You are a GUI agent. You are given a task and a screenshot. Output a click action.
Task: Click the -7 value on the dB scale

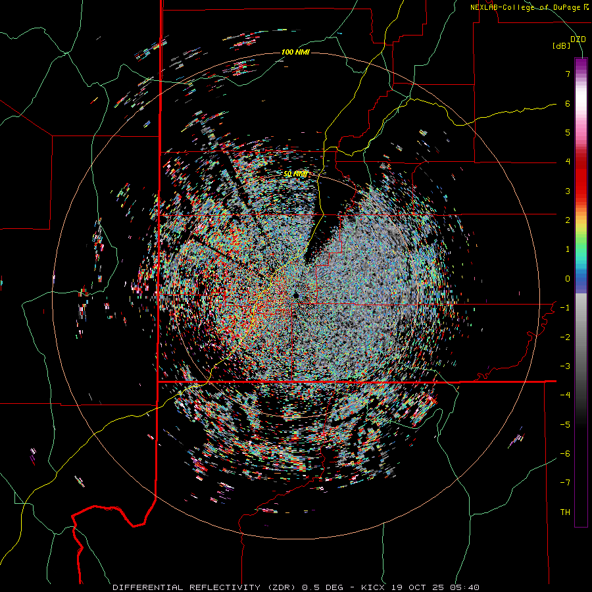click(565, 483)
